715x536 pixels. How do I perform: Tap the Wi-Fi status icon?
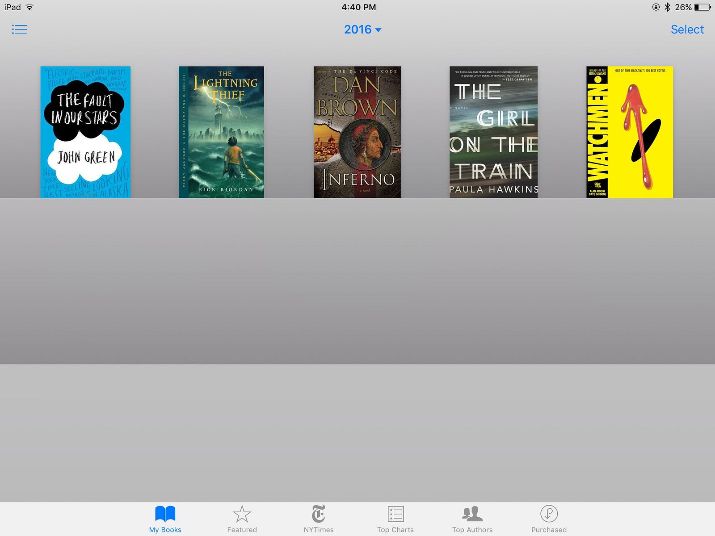click(29, 7)
